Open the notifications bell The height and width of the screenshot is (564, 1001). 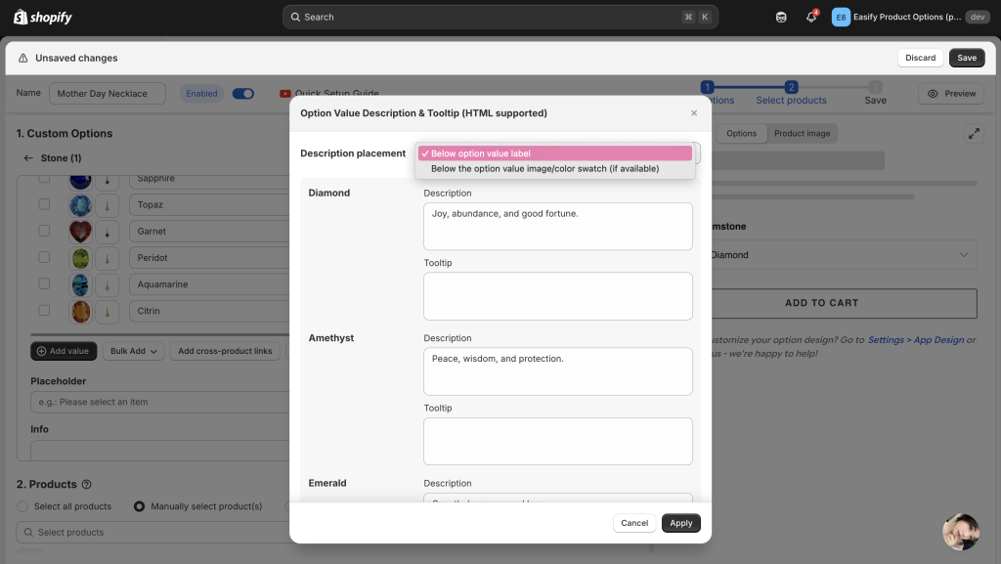[x=810, y=17]
